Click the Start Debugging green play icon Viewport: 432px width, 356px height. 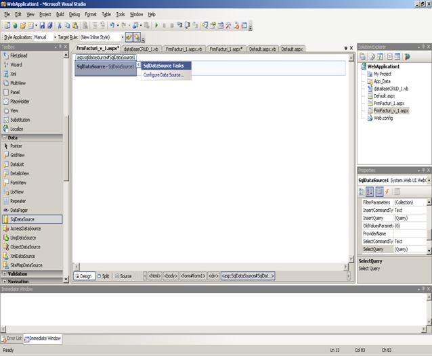(x=156, y=25)
